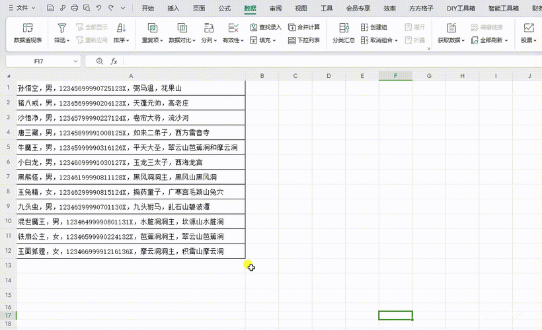Click the 编辑链接 edit links button
The height and width of the screenshot is (330, 542).
[x=486, y=27]
